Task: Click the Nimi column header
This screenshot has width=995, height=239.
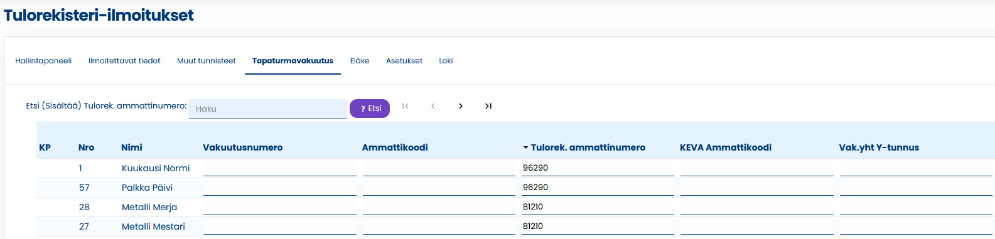Action: [132, 147]
